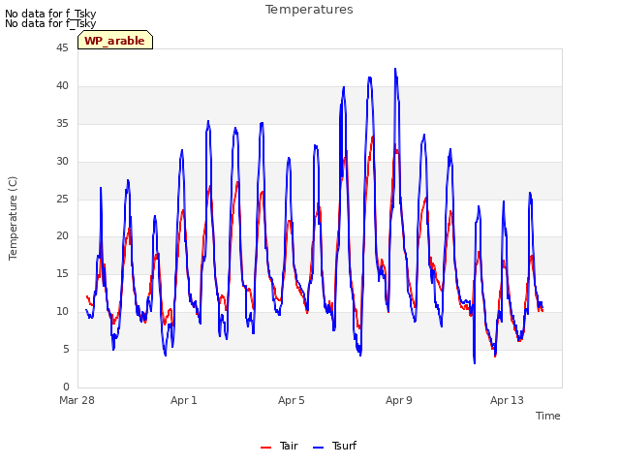
Task: Click the Temperature (C) y-axis label
Action: (13, 218)
